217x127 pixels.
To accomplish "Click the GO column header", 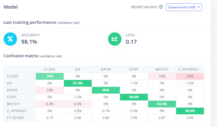I will (78, 69).
